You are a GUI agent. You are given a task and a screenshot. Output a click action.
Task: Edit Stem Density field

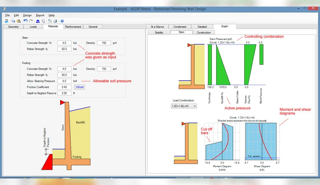tap(104, 43)
